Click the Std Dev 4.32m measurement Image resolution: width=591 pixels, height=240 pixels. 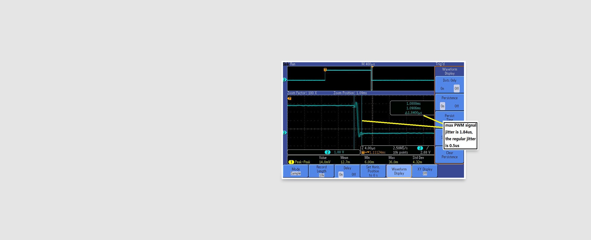click(418, 160)
